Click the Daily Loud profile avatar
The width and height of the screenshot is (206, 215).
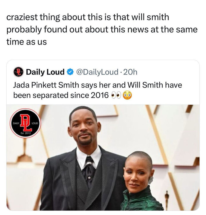coord(19,72)
